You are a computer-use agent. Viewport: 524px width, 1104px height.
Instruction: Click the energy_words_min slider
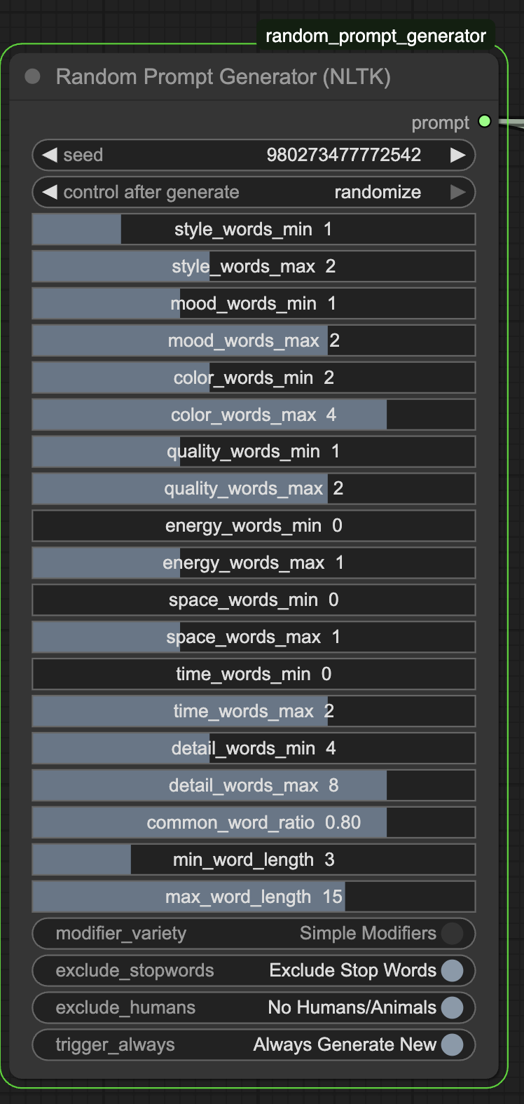[x=254, y=526]
